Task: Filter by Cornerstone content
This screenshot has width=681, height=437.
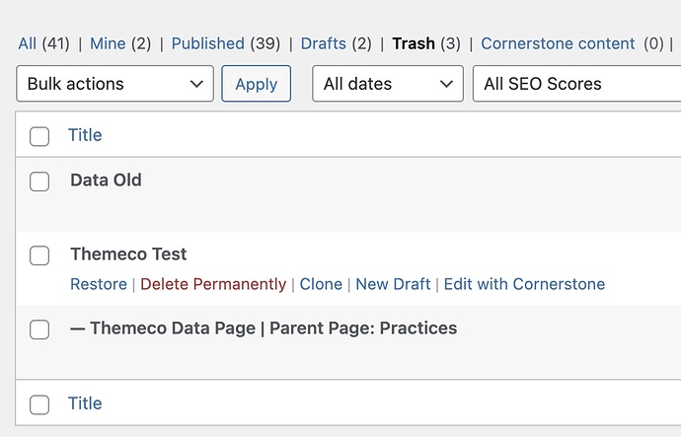Action: (558, 43)
